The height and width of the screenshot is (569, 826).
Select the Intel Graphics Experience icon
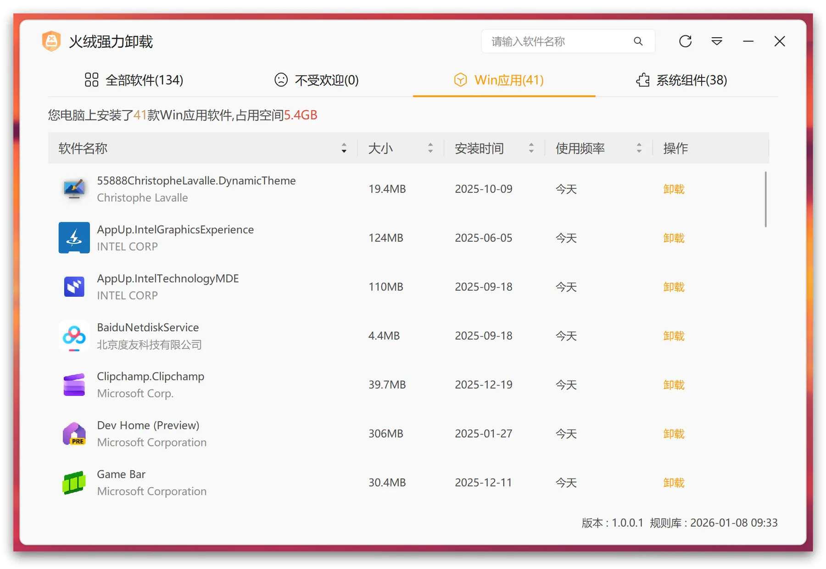pyautogui.click(x=74, y=238)
